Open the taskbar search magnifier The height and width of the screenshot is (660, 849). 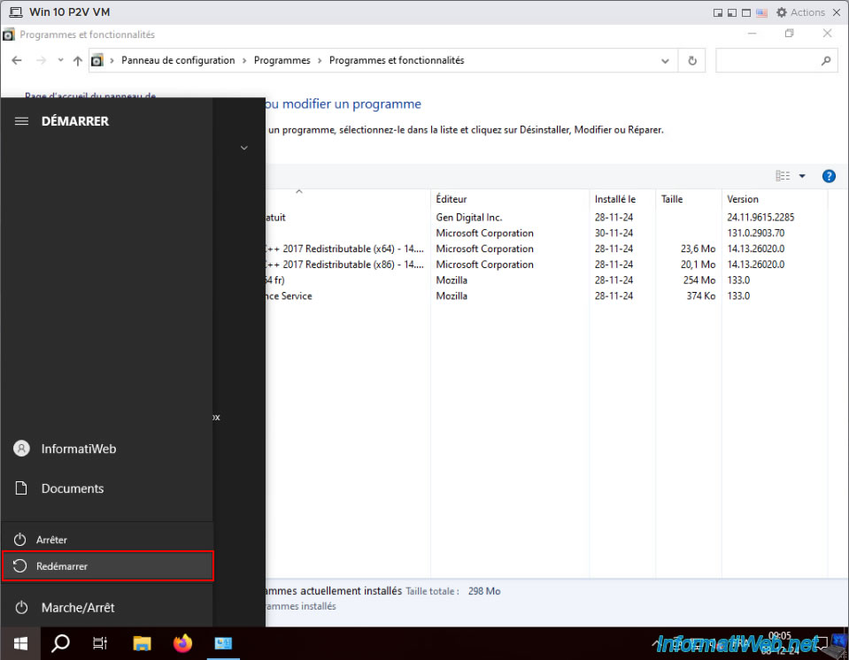point(60,643)
